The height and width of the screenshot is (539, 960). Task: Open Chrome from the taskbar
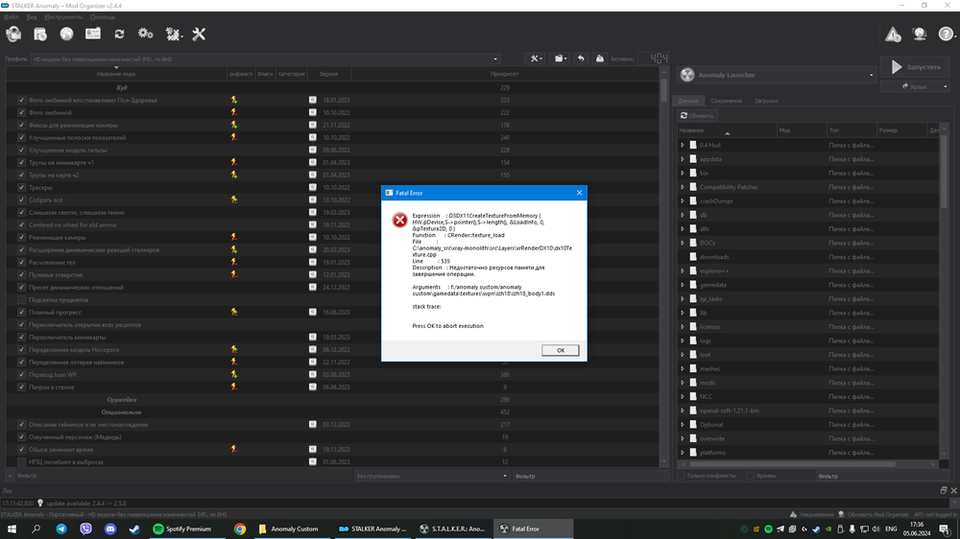(240, 529)
